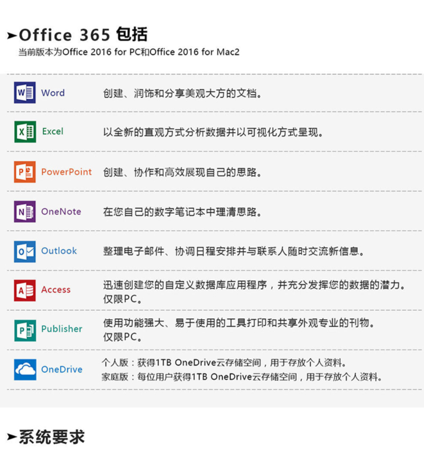Select the Word product name label

click(x=53, y=93)
